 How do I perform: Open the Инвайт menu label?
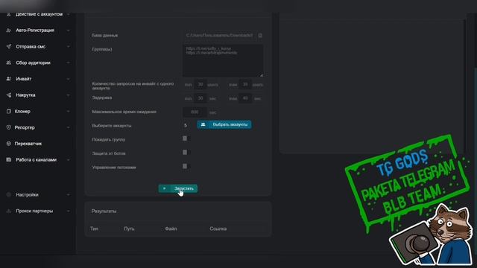pyautogui.click(x=23, y=79)
